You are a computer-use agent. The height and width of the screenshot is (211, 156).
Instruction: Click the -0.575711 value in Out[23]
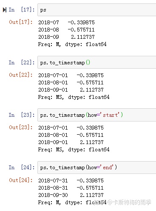pyautogui.click(x=90, y=135)
